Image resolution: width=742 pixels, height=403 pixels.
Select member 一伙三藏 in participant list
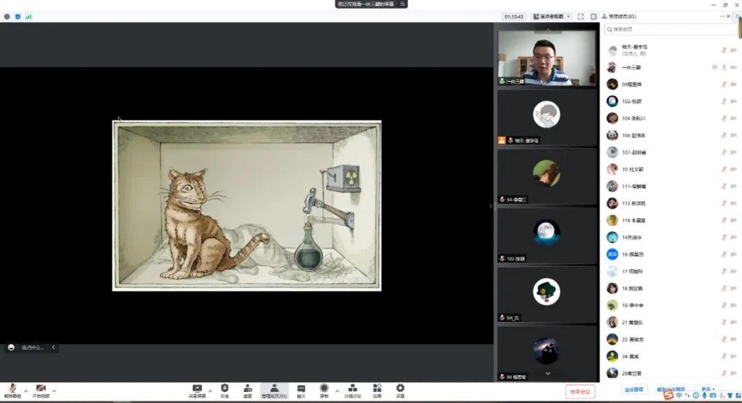[631, 67]
